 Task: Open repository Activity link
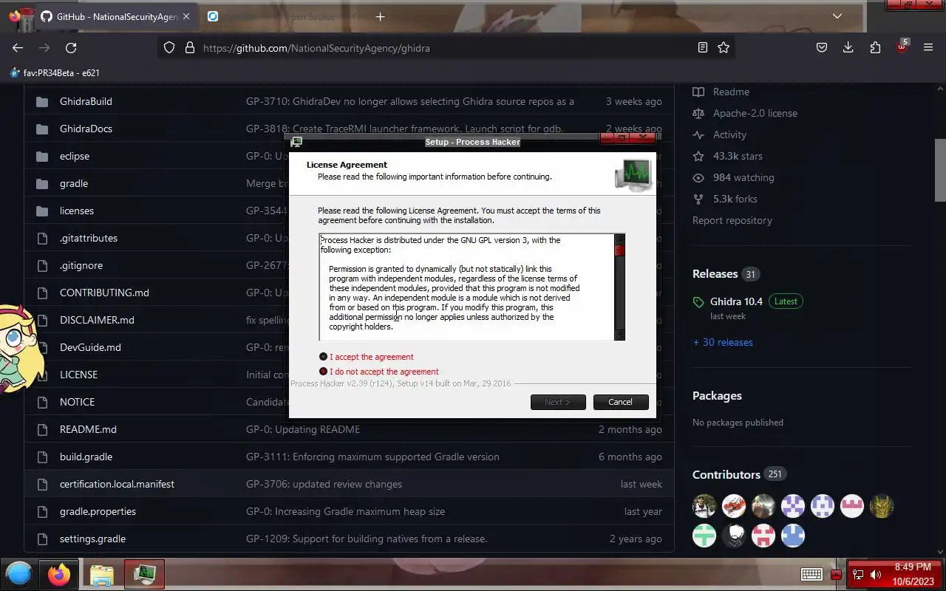coord(720,134)
